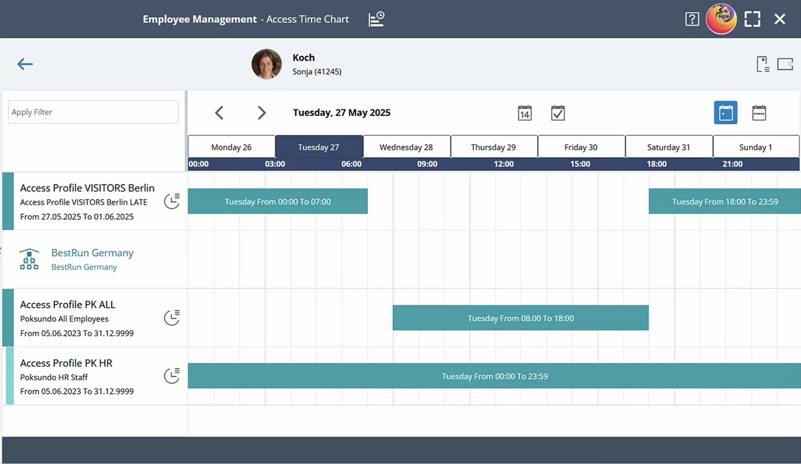Screen dimensions: 801x464
Task: Select the Sunday 1 tab
Action: (756, 147)
